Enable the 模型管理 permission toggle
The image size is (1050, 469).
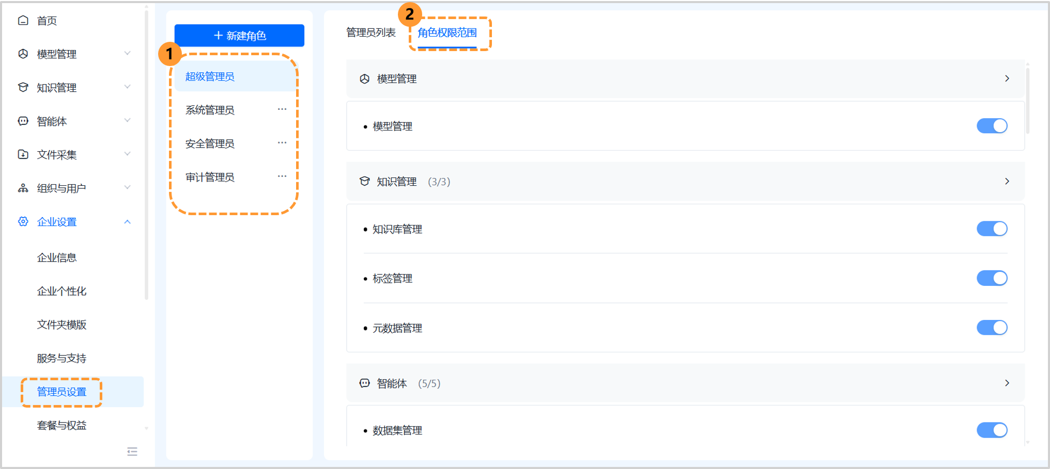coord(992,125)
